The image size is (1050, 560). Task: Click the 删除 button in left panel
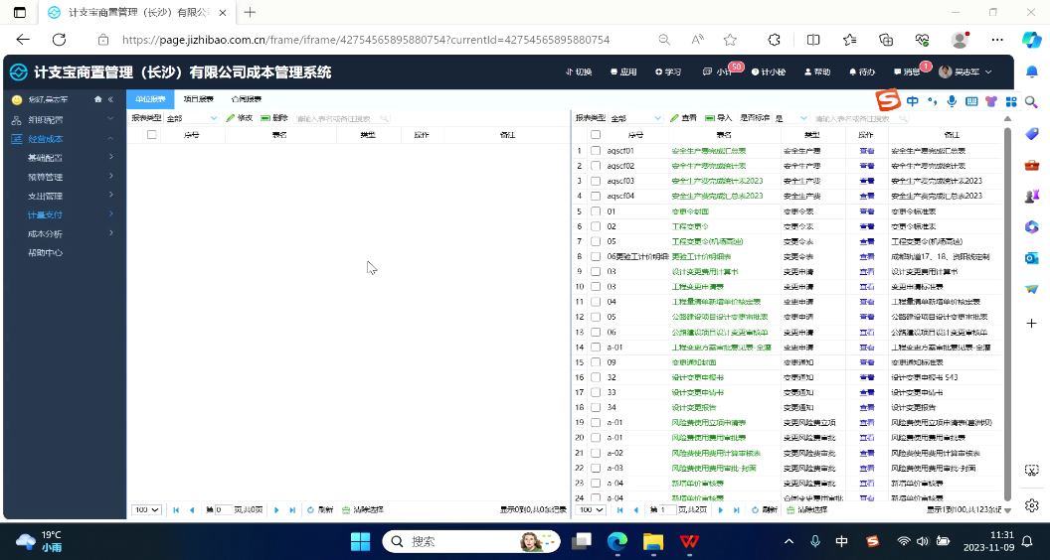pos(273,118)
